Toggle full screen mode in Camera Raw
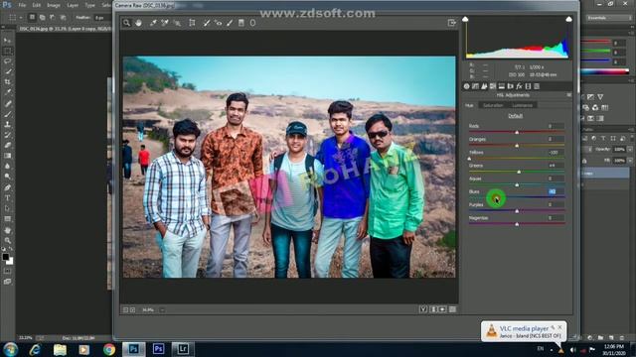 (452, 23)
